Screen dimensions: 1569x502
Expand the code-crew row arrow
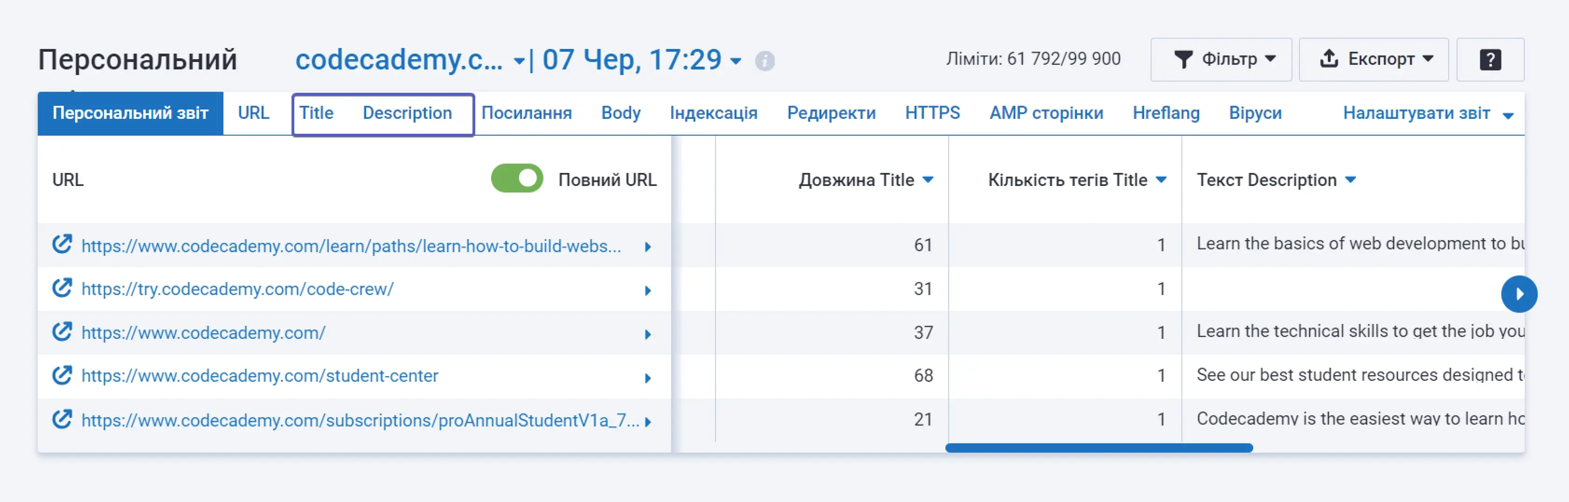(648, 290)
